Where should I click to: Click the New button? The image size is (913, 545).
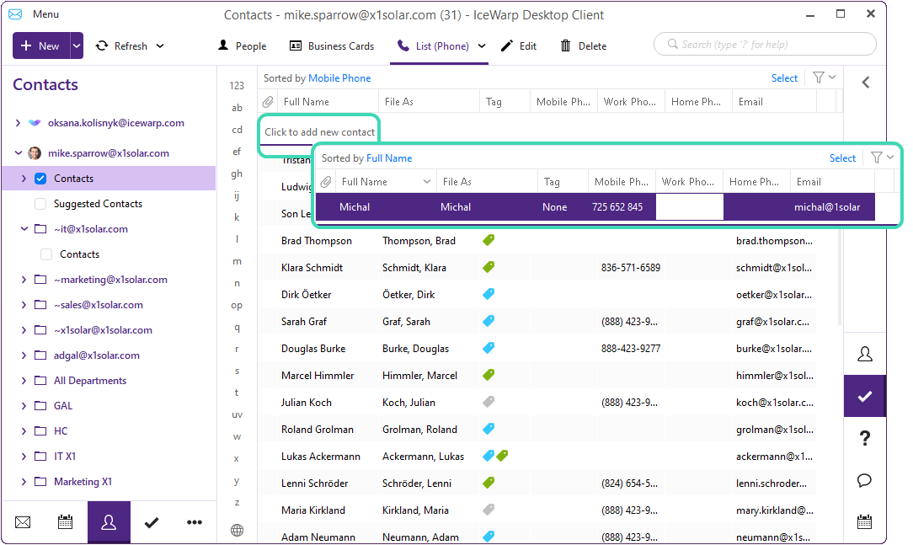tap(40, 46)
